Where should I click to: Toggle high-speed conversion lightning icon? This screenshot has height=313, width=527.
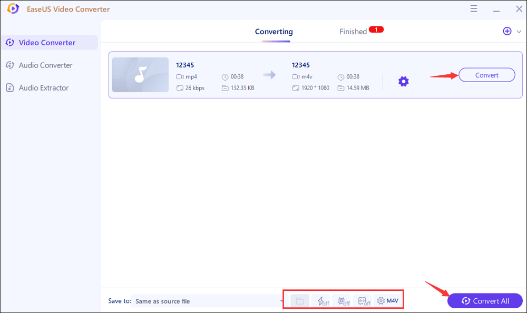(321, 301)
